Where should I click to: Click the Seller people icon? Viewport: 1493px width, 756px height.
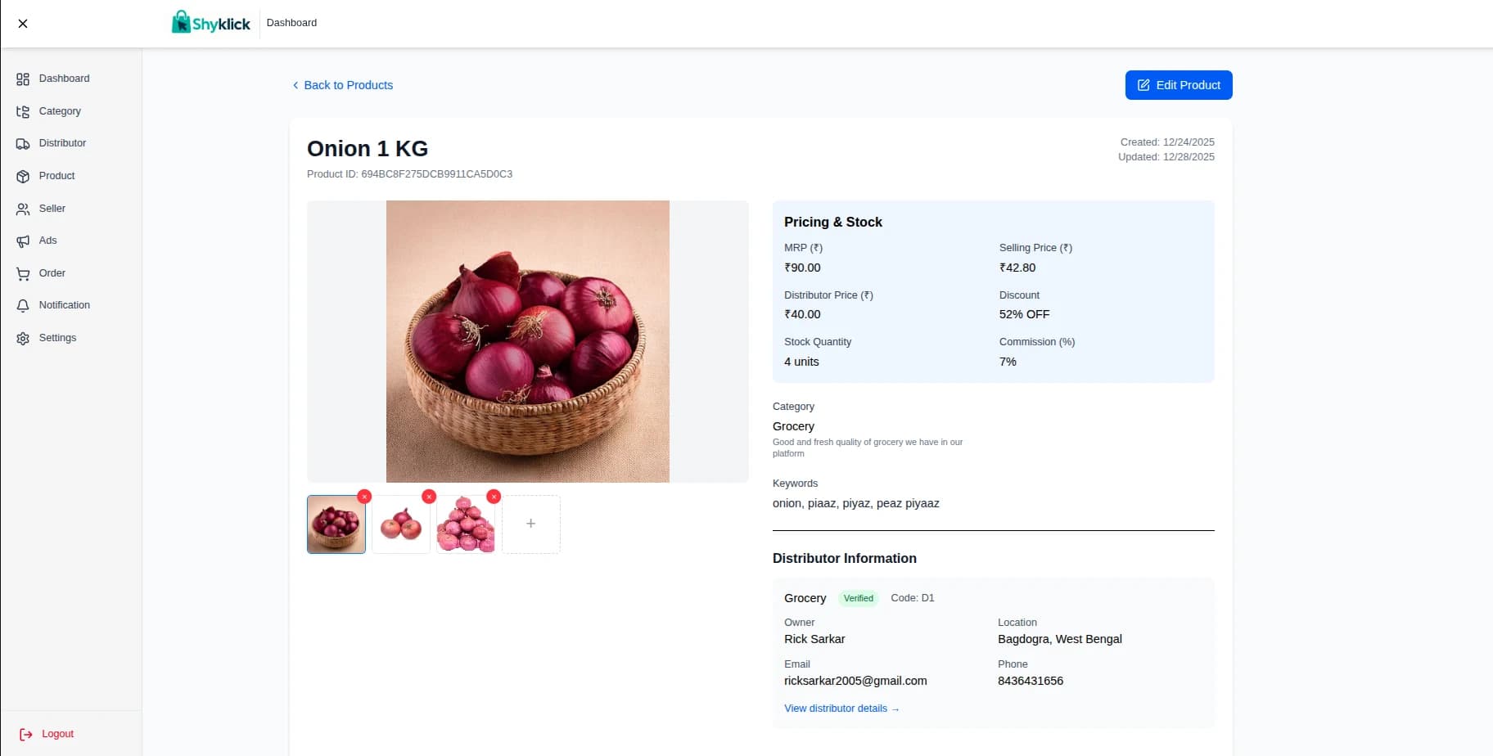pyautogui.click(x=23, y=209)
